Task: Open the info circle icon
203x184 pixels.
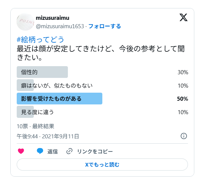Action: pyautogui.click(x=184, y=136)
